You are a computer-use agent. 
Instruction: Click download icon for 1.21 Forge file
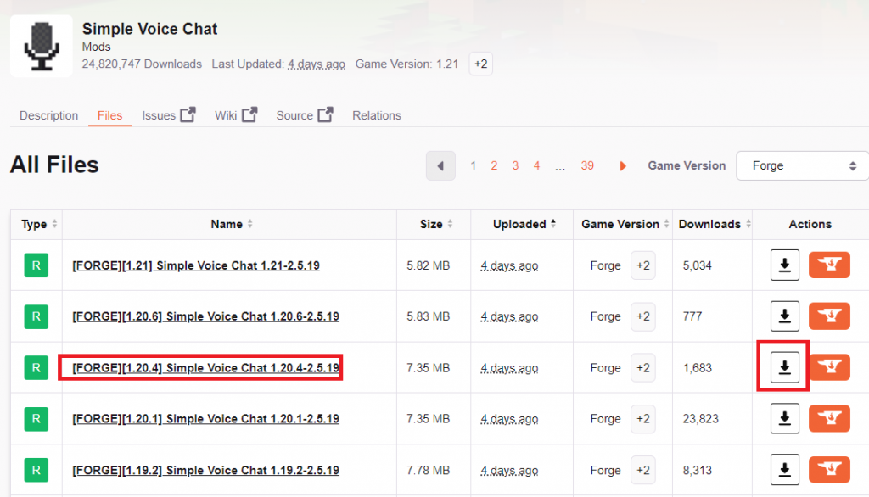click(x=784, y=265)
